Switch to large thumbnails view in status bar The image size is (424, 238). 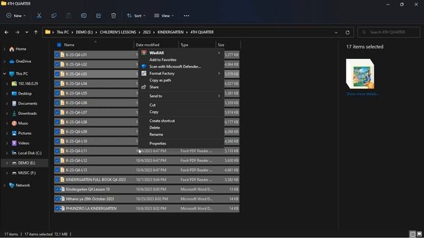point(419,234)
